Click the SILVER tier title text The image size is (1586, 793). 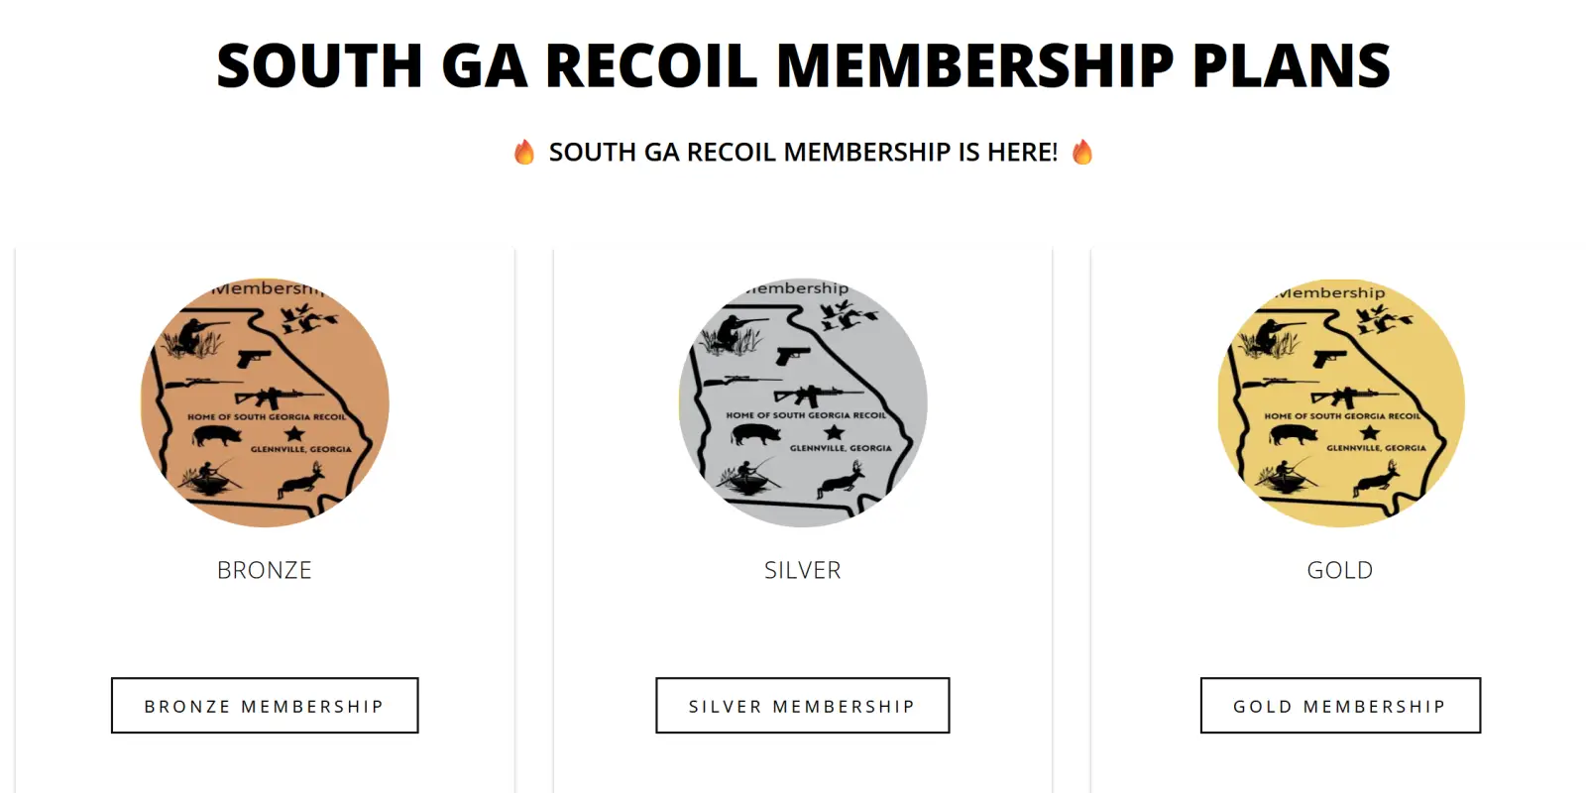[x=802, y=570]
